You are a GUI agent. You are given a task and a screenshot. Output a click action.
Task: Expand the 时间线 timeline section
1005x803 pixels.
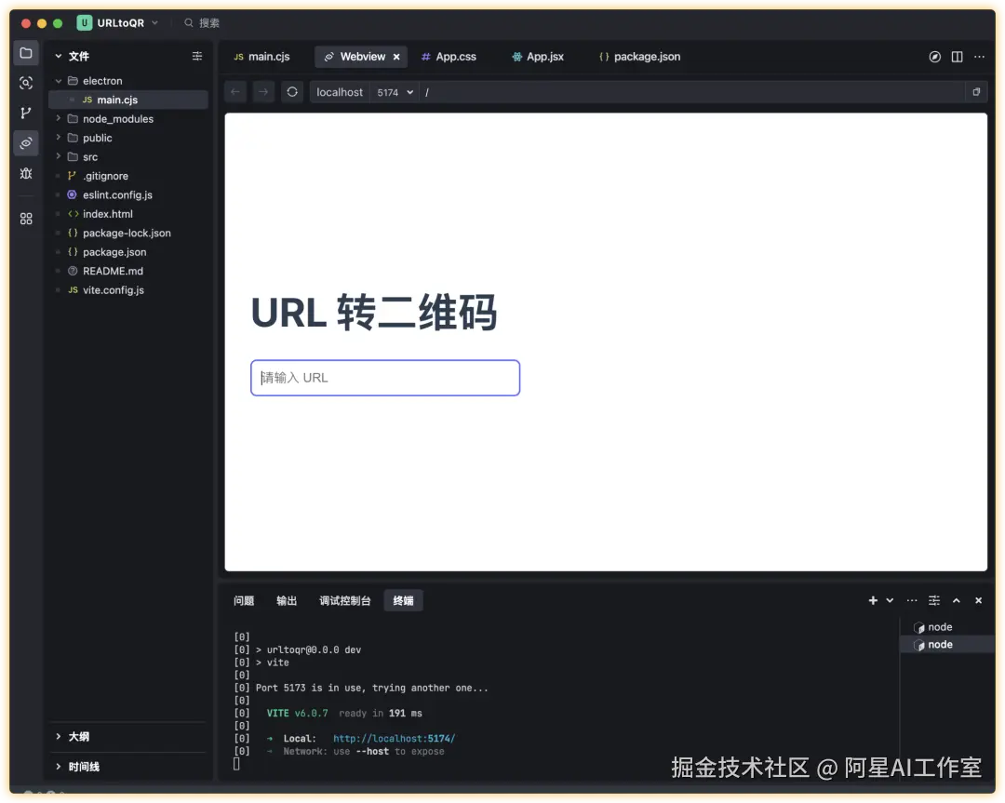coord(85,767)
